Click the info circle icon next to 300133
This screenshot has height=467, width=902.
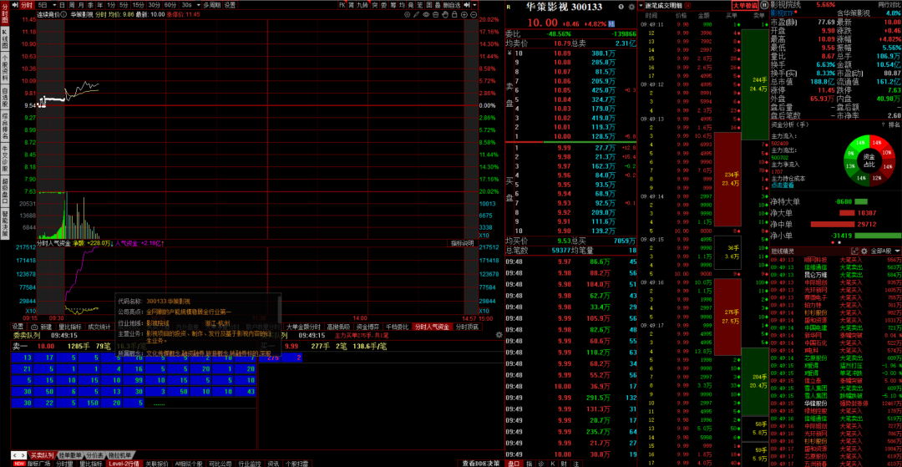click(621, 7)
